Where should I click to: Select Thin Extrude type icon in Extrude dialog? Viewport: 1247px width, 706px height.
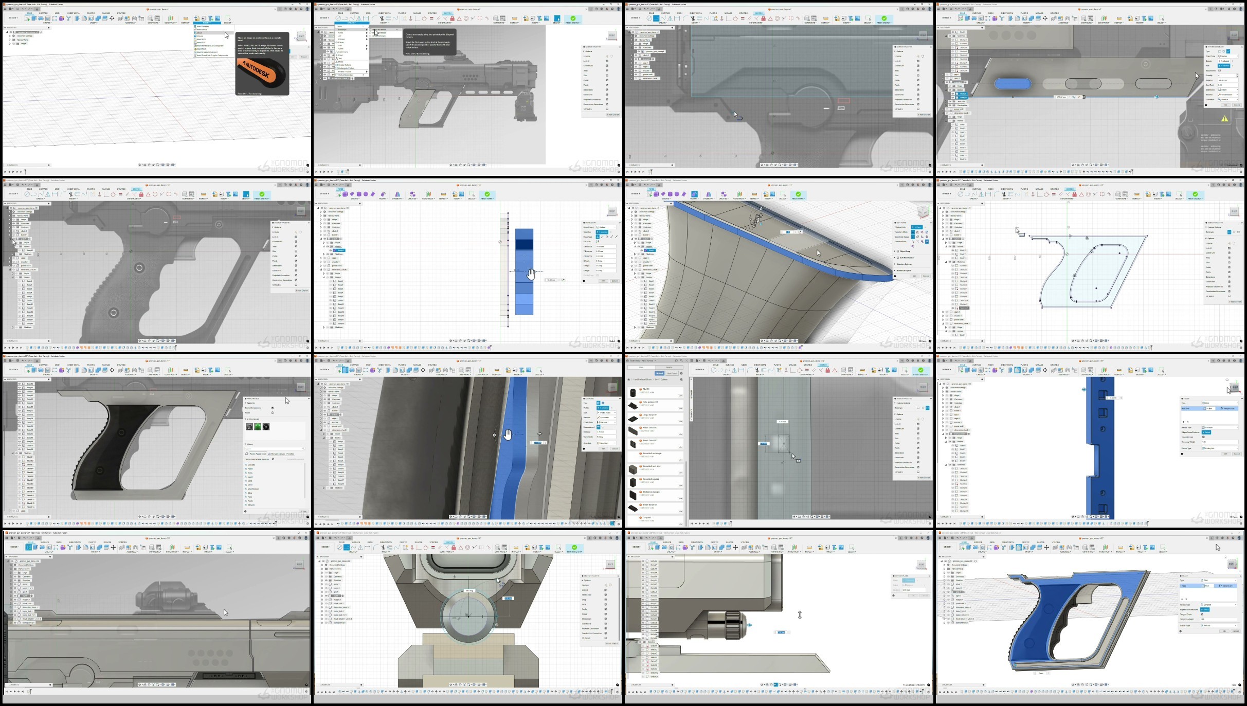click(603, 403)
